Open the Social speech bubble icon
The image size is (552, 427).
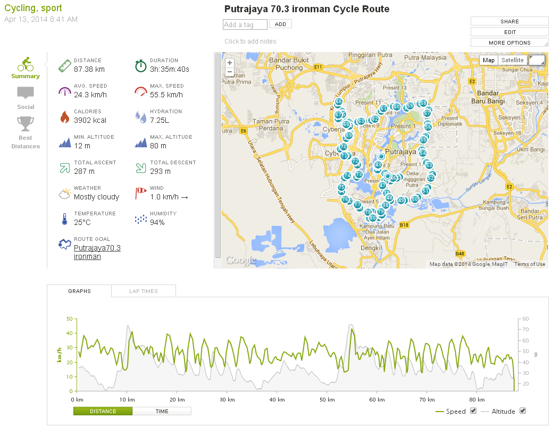[x=26, y=93]
